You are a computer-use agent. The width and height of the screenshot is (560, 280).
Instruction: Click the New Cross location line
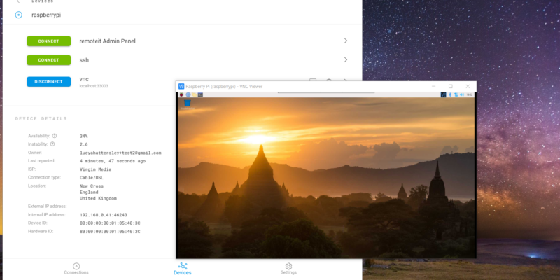[92, 186]
